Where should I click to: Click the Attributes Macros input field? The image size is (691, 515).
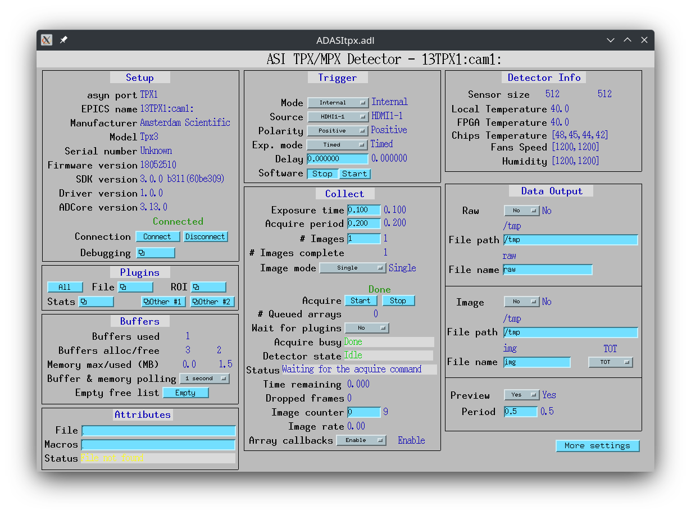coord(158,445)
